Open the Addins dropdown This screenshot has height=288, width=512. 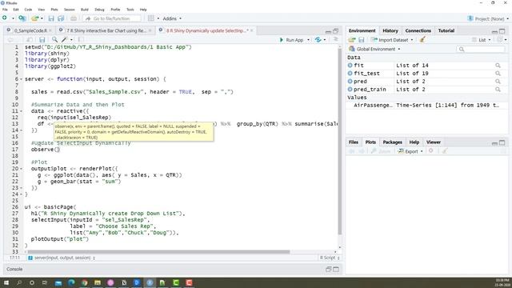172,18
